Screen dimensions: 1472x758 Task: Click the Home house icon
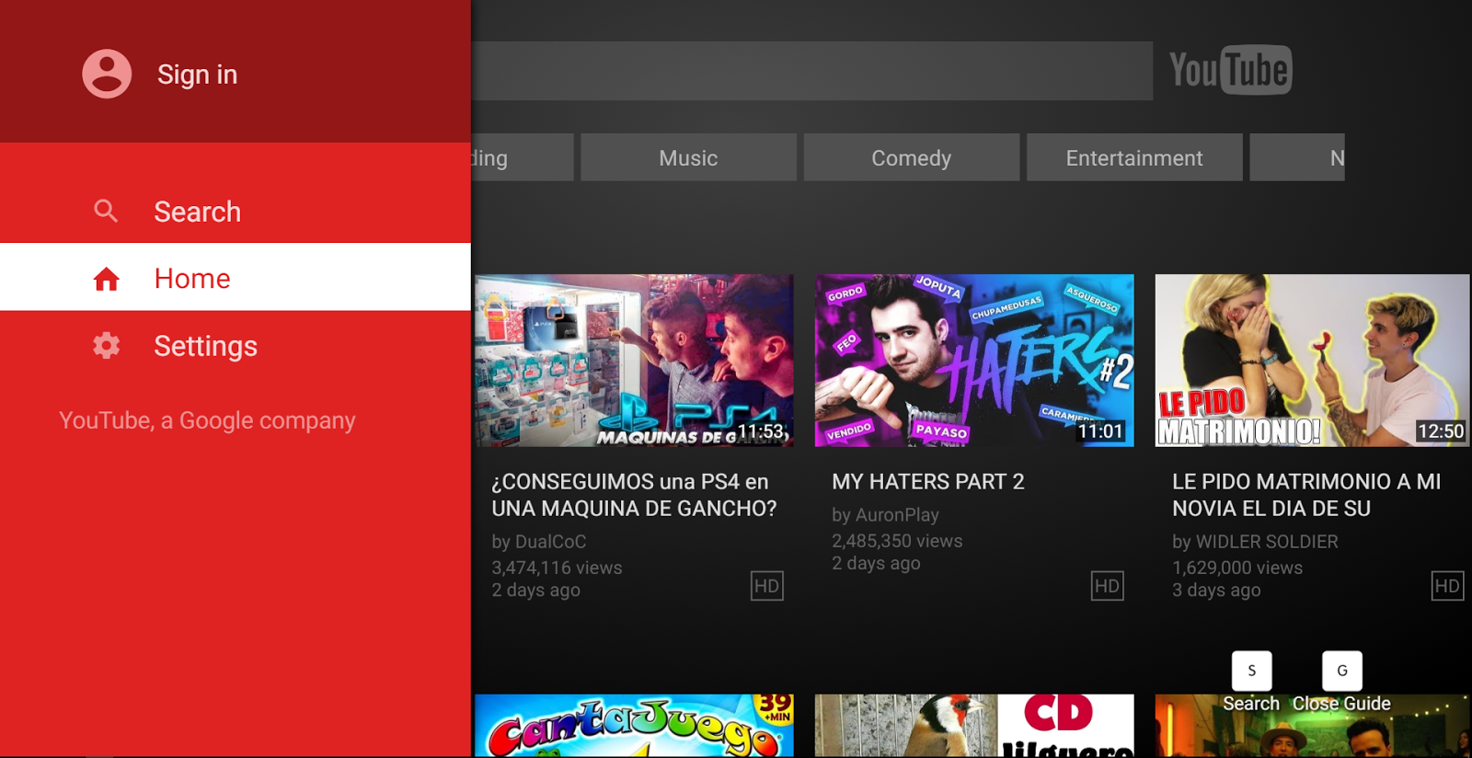click(x=107, y=279)
